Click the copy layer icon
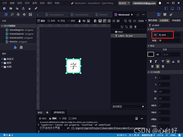183x137 pixels. [131, 27]
